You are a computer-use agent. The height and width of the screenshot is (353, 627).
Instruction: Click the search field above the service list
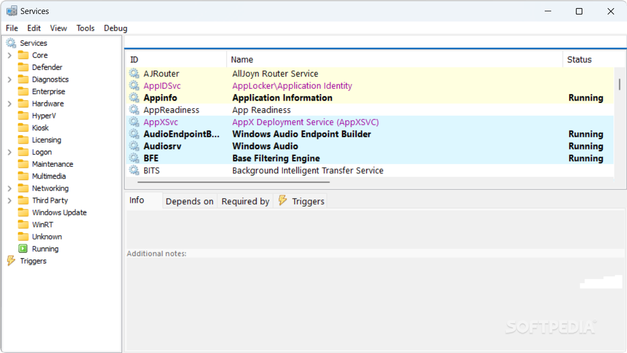coord(375,41)
